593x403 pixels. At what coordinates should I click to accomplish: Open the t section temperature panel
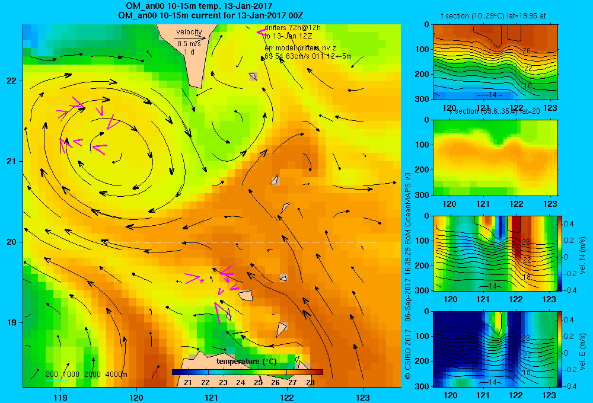pos(495,62)
